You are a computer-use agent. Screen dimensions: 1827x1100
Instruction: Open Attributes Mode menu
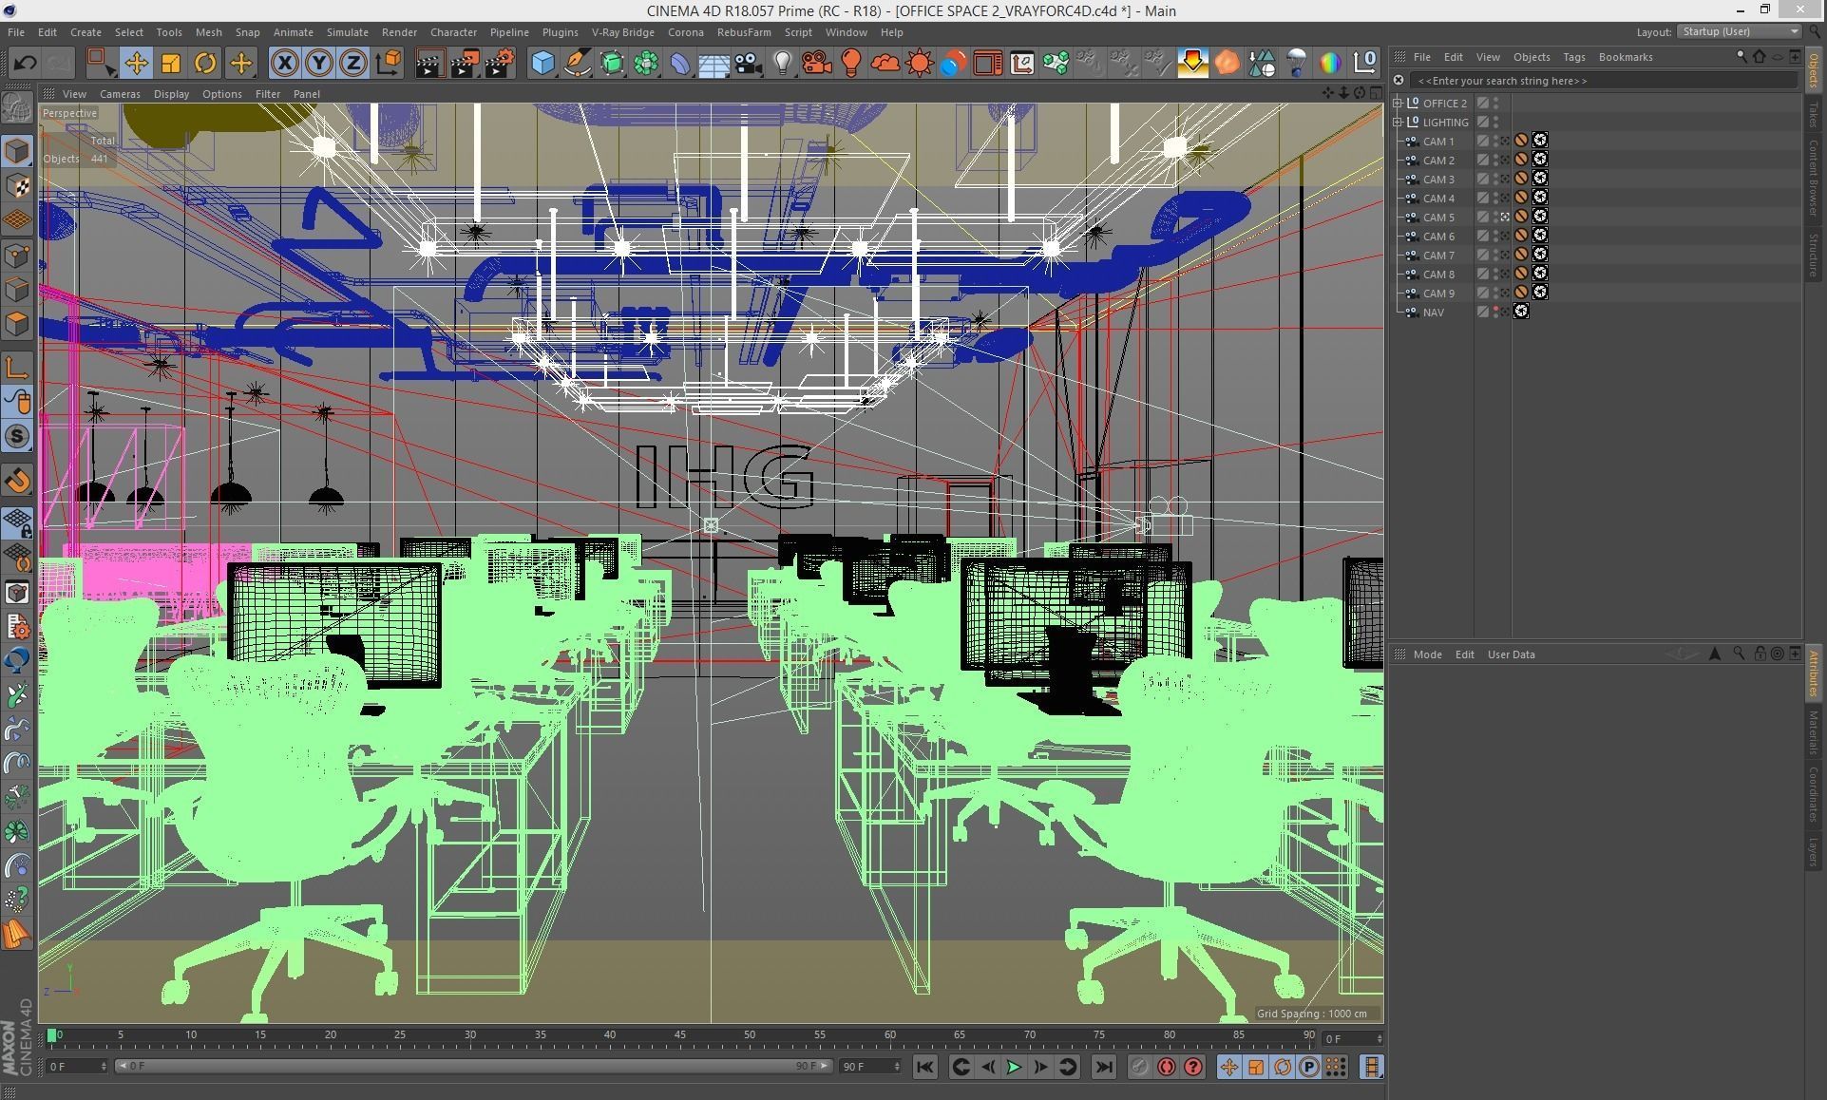[x=1427, y=654]
